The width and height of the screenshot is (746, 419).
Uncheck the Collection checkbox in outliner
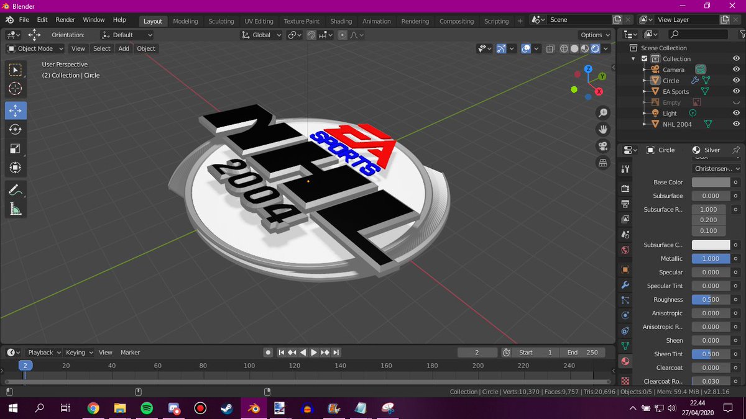(x=645, y=59)
